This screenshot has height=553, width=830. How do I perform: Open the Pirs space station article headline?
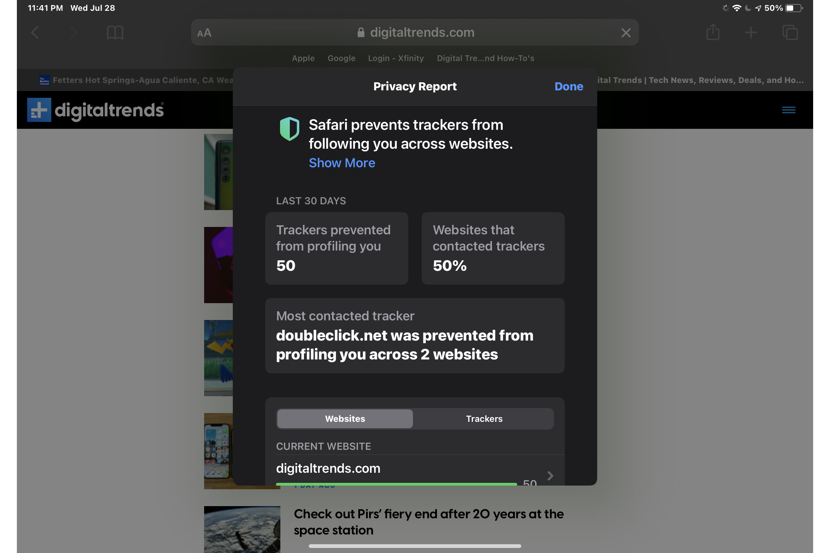428,522
